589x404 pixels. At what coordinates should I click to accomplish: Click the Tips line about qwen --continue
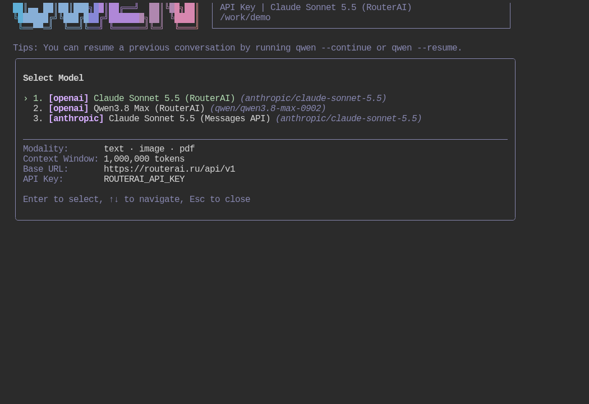click(237, 48)
